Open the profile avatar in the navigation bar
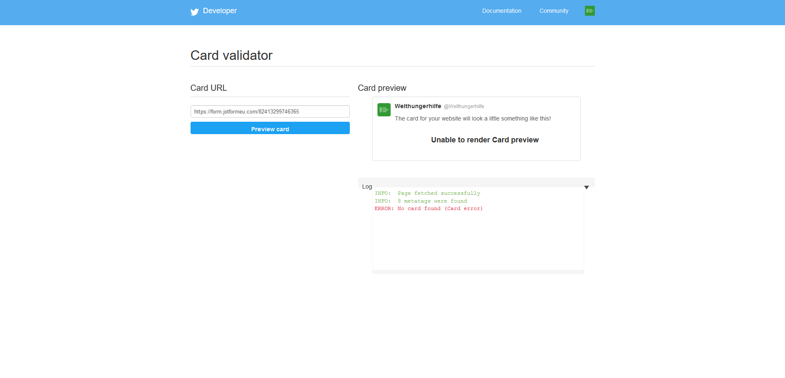This screenshot has height=378, width=785. [x=589, y=11]
